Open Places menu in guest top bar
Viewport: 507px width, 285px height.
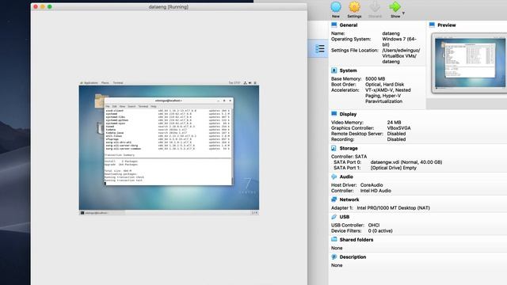pyautogui.click(x=105, y=83)
